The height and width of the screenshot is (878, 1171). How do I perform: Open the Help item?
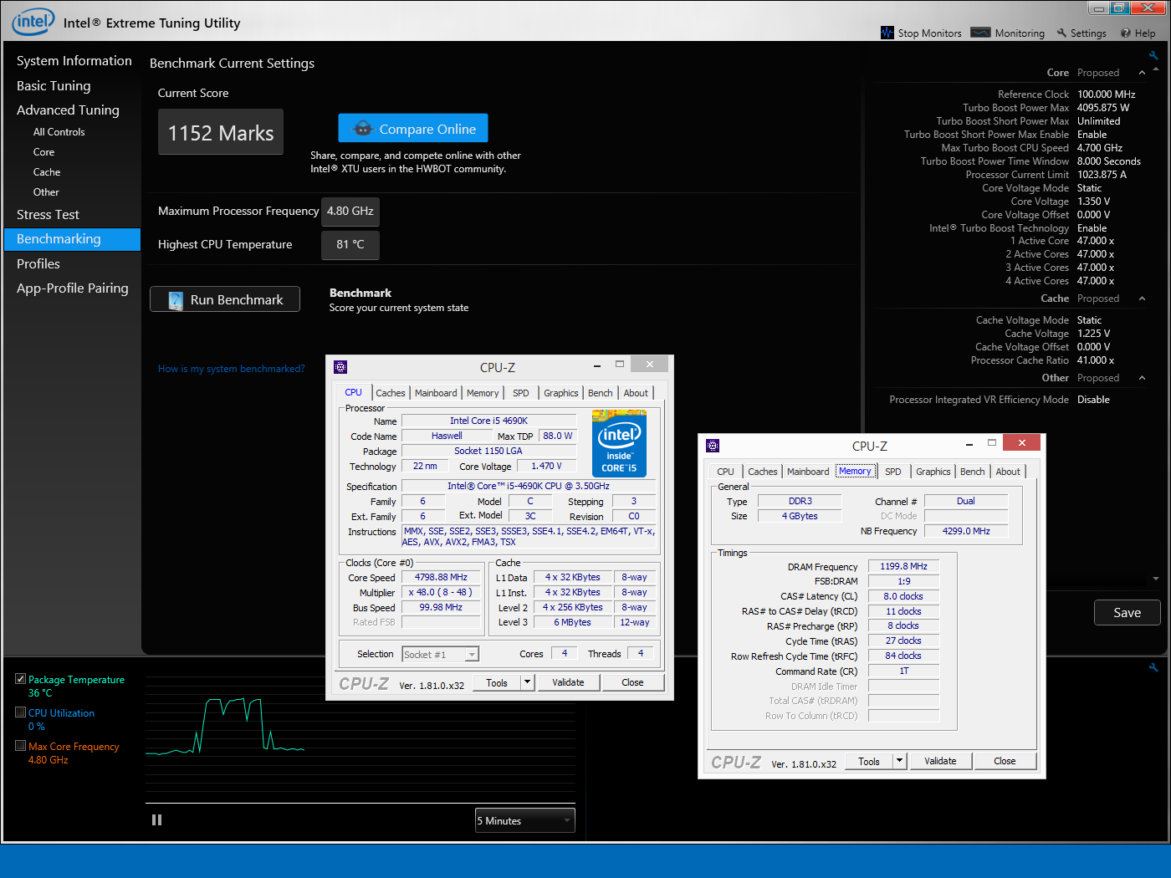coord(1138,33)
